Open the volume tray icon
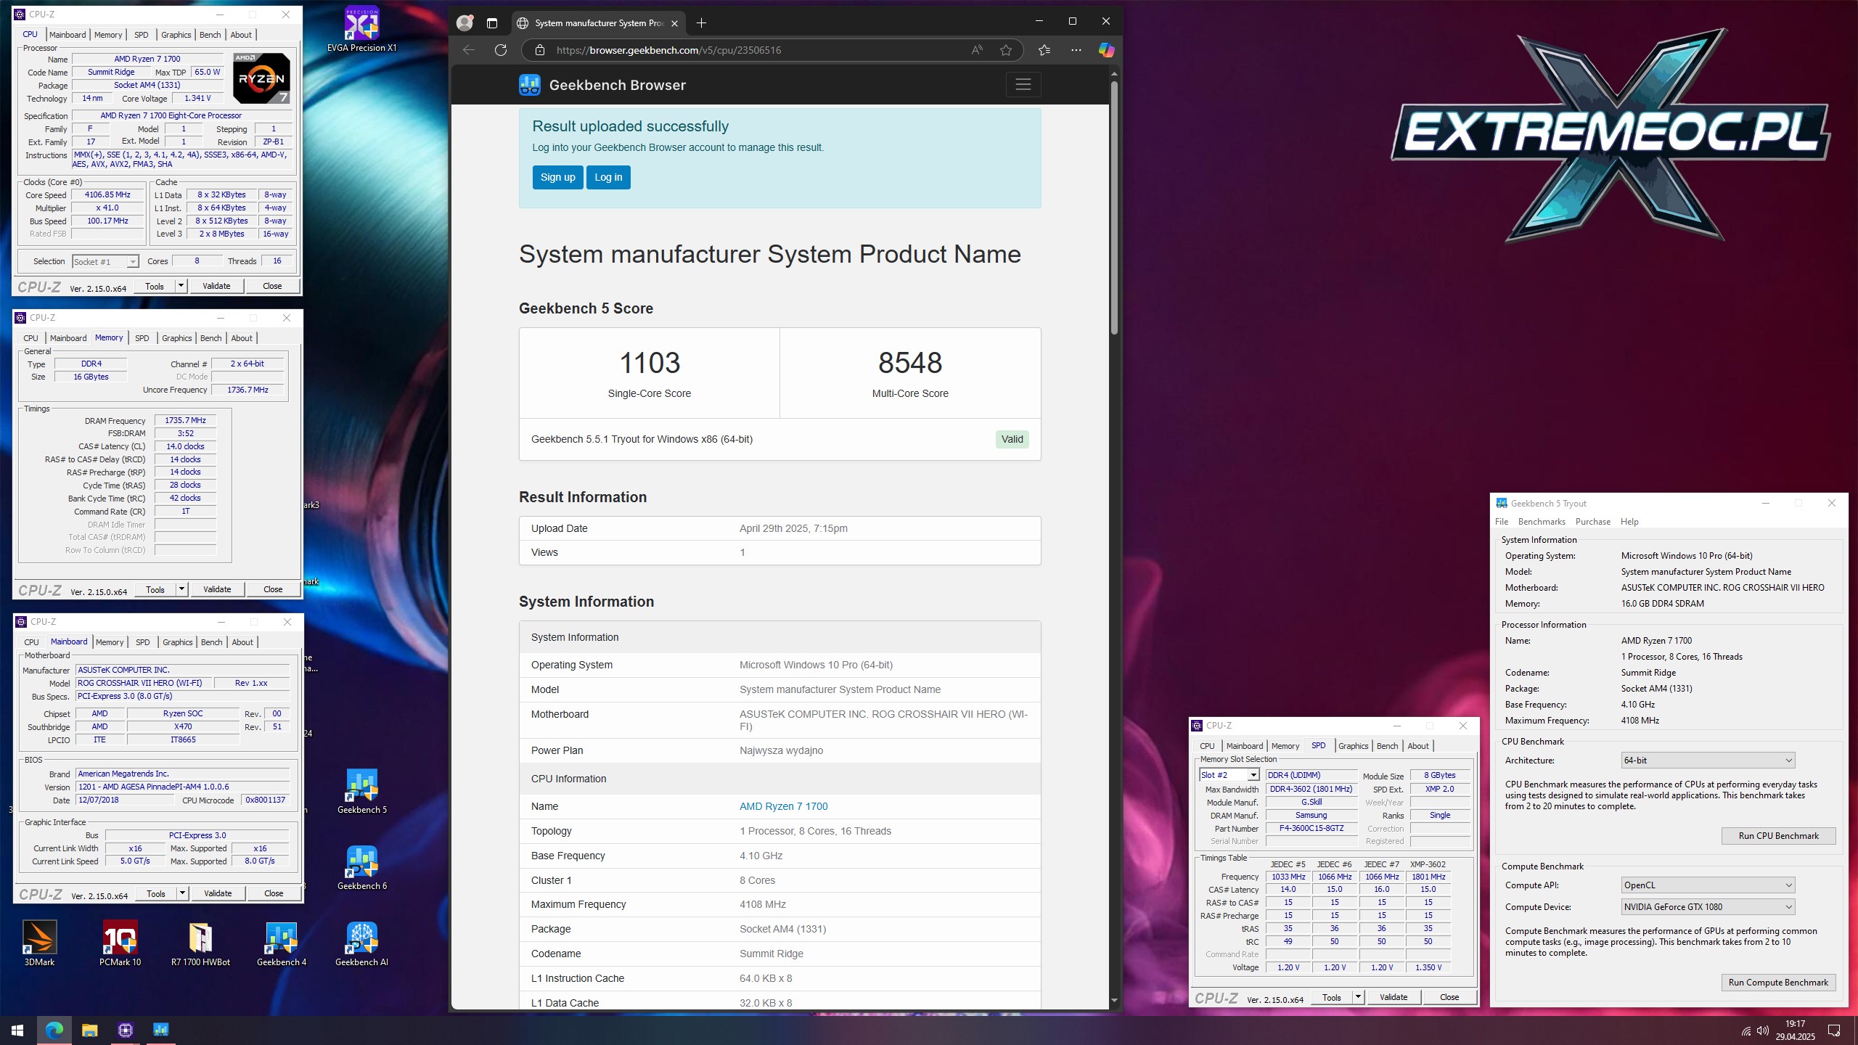The width and height of the screenshot is (1858, 1045). pyautogui.click(x=1761, y=1030)
